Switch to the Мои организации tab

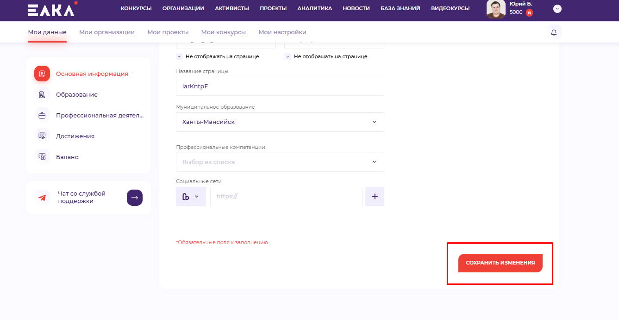pyautogui.click(x=107, y=32)
